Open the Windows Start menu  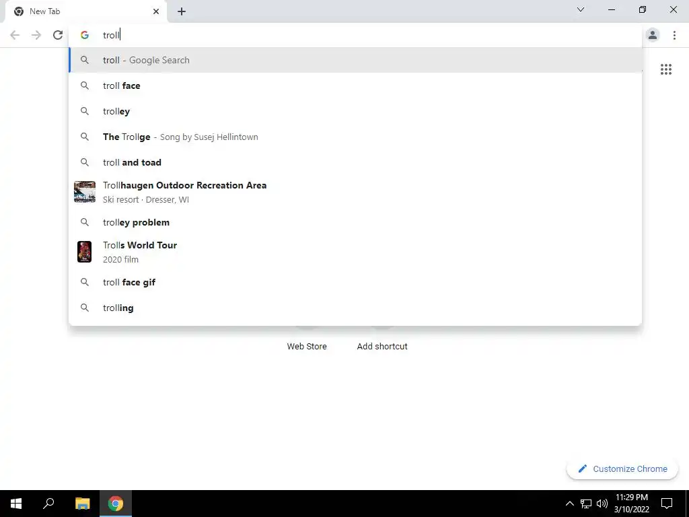(16, 504)
